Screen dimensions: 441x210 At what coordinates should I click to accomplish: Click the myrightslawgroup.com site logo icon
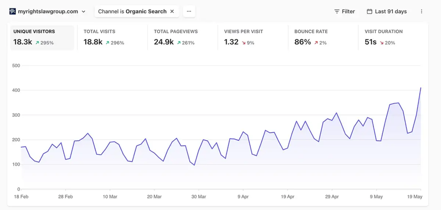pos(12,12)
